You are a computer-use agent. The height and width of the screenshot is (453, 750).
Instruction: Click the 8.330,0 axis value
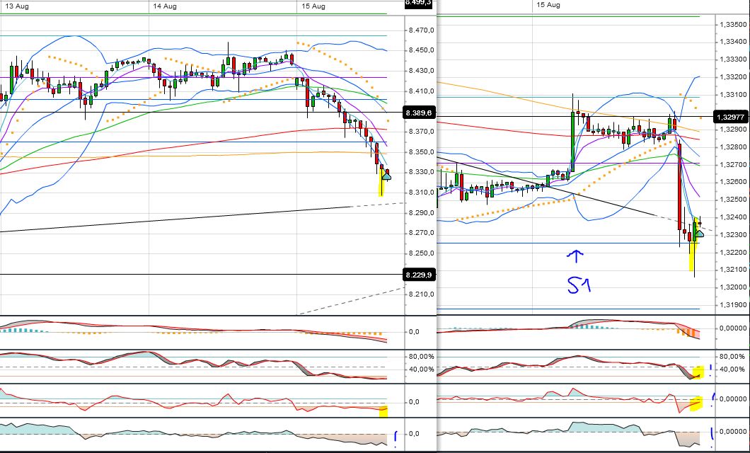422,172
